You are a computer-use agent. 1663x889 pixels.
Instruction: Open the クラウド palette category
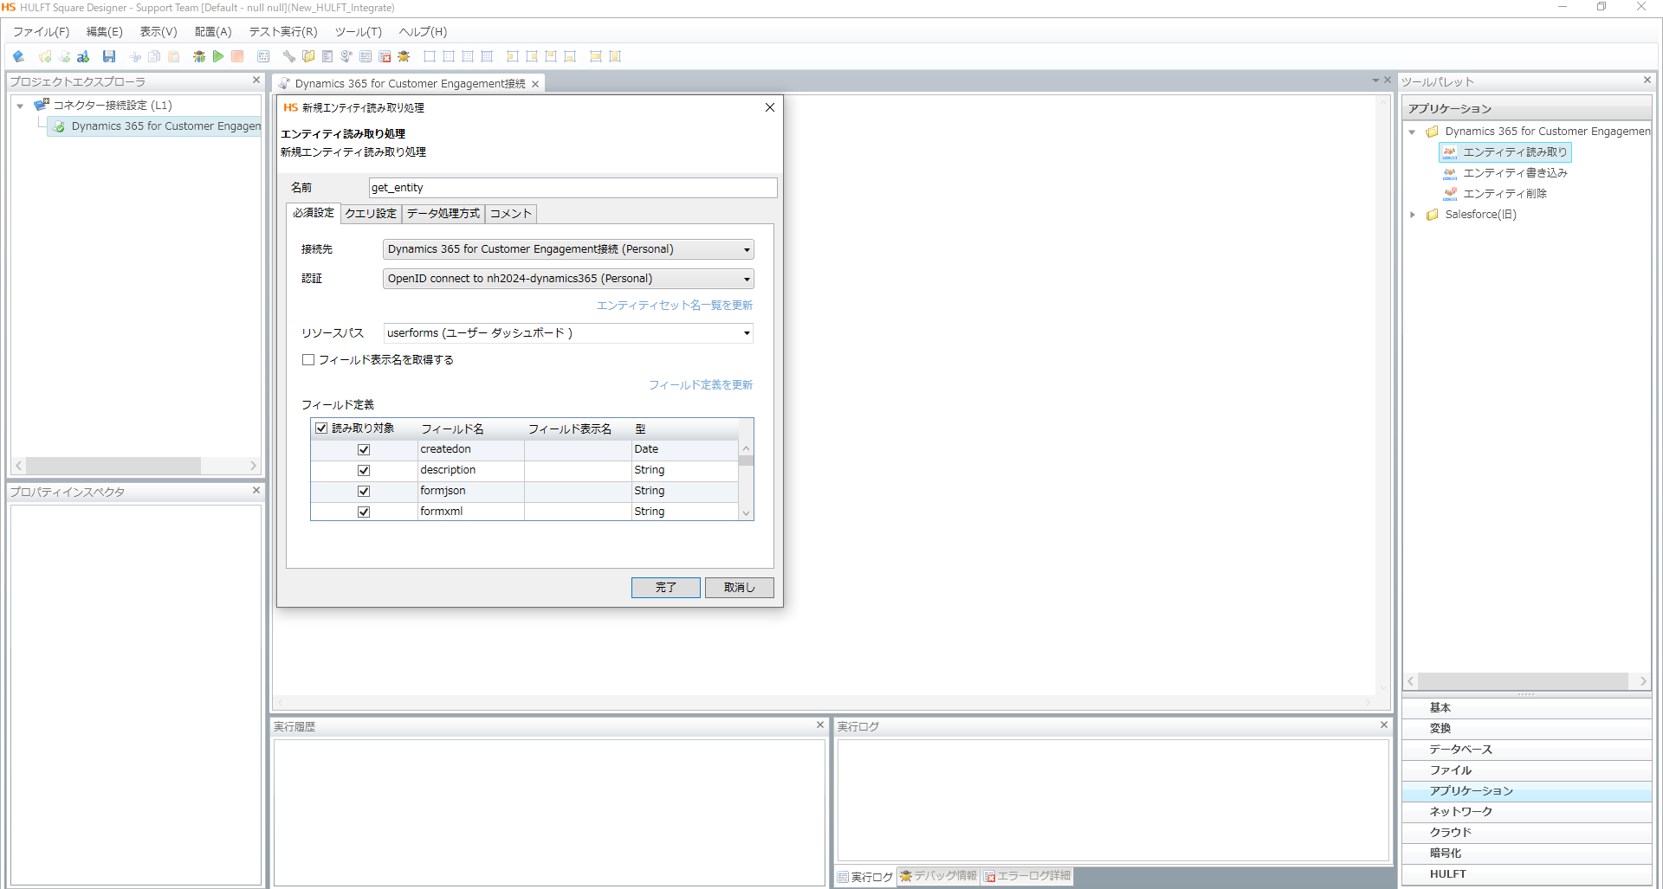1527,833
